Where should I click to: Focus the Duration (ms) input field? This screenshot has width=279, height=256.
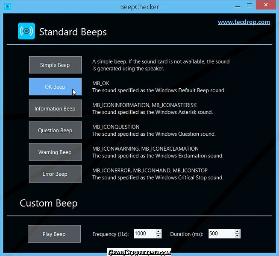pyautogui.click(x=221, y=234)
